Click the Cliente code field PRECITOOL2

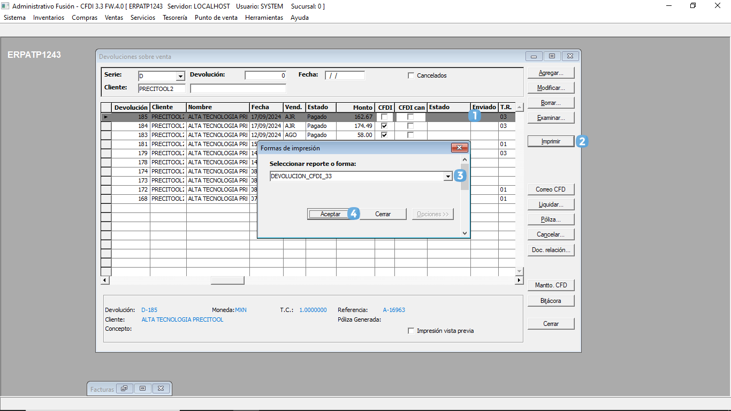(162, 89)
